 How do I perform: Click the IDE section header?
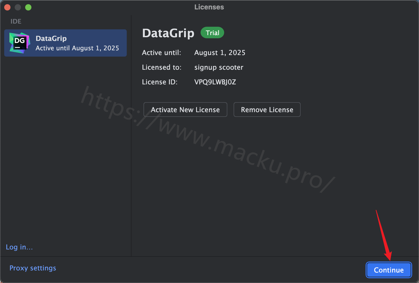coord(16,21)
